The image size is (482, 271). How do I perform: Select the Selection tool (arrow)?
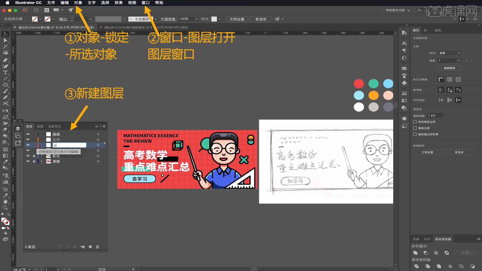click(5, 34)
